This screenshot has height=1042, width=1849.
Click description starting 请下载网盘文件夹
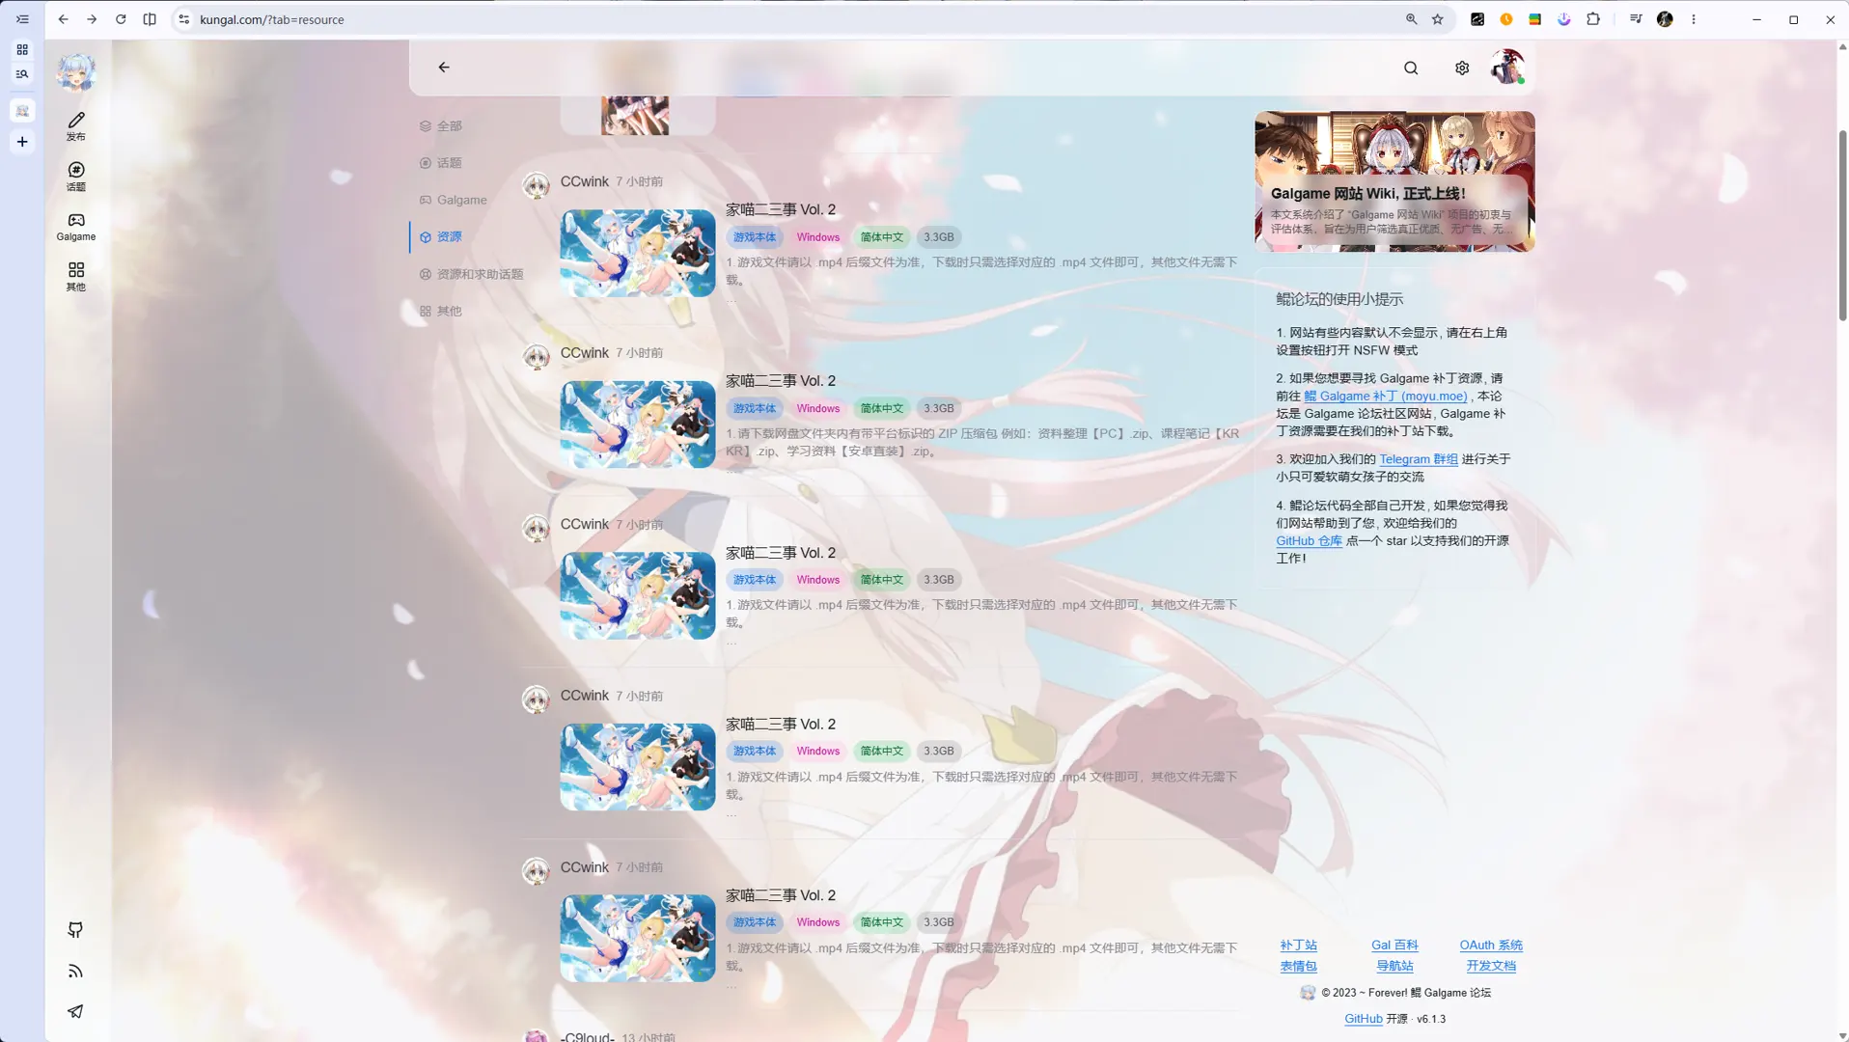pos(982,443)
